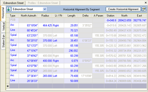Click the station cell 0+864.24
The width and height of the screenshot is (148, 92).
110,81
